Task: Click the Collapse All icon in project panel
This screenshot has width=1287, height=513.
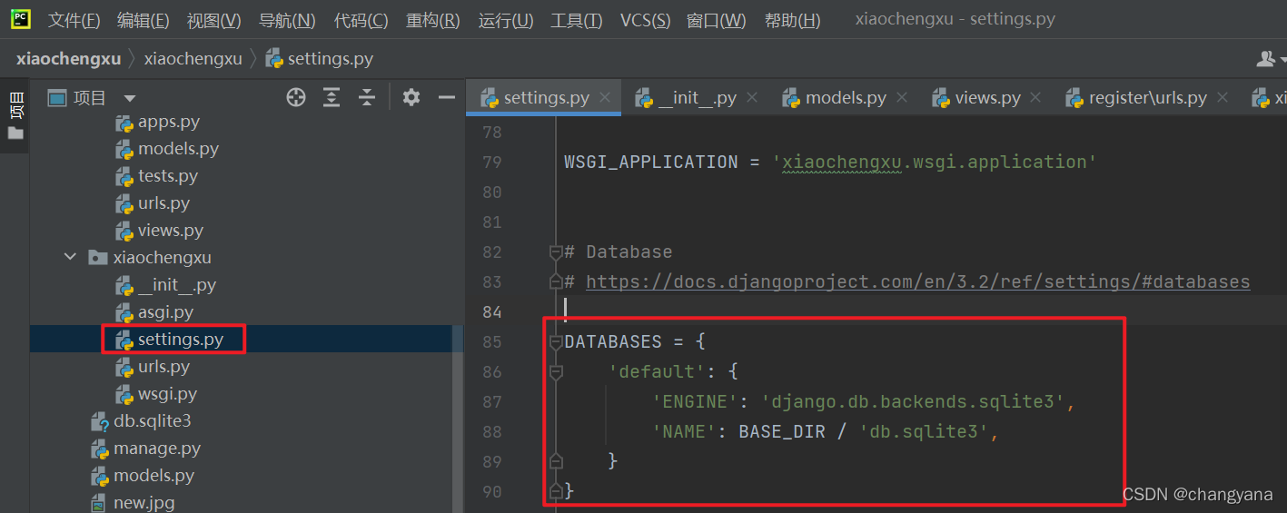Action: click(x=366, y=97)
